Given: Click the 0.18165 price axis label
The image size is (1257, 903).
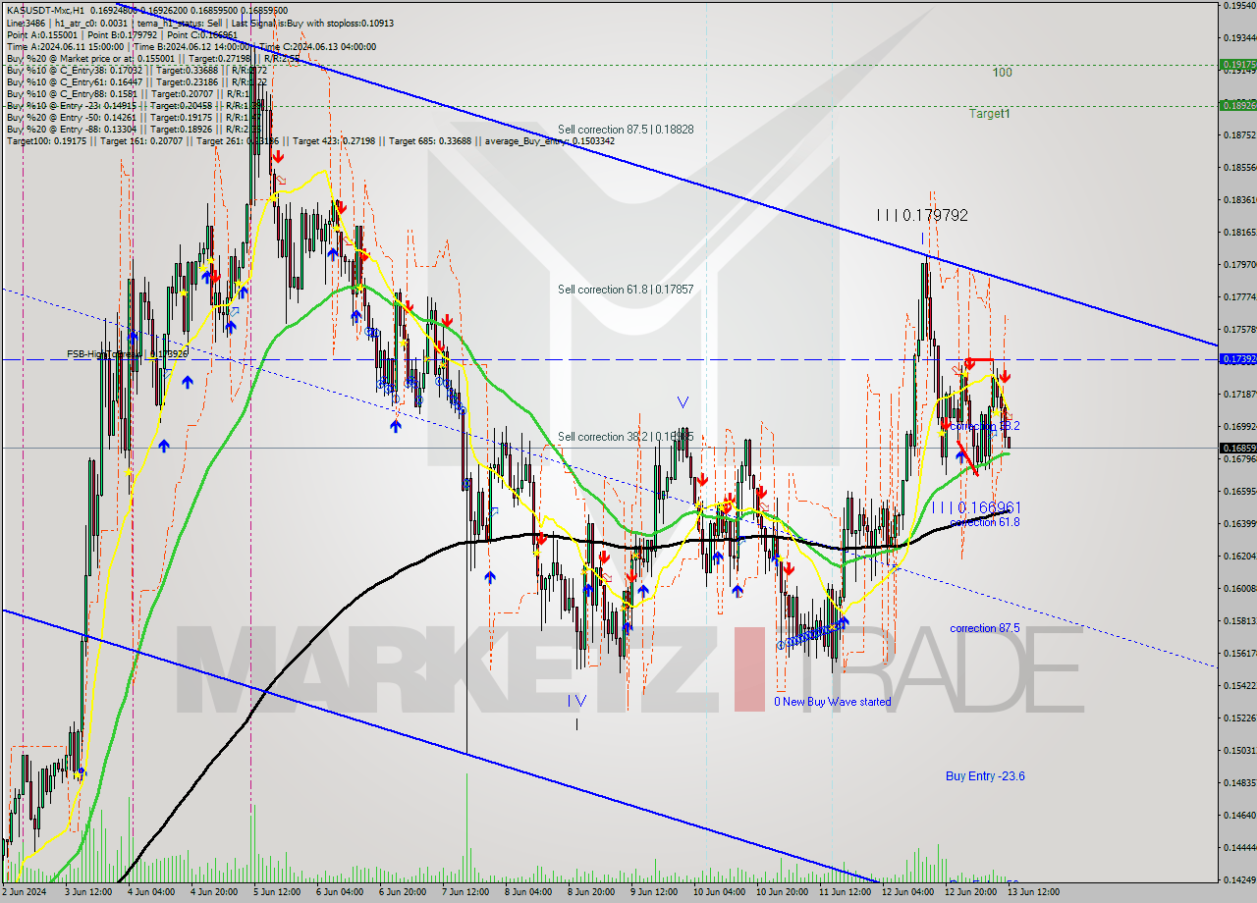Looking at the screenshot, I should (1239, 232).
